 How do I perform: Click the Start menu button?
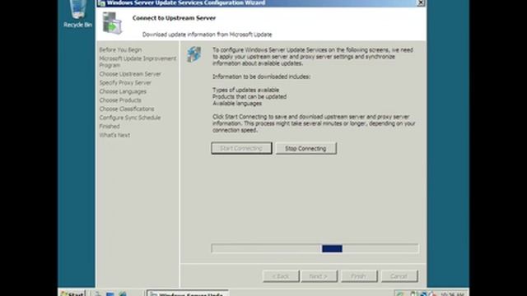(72, 293)
